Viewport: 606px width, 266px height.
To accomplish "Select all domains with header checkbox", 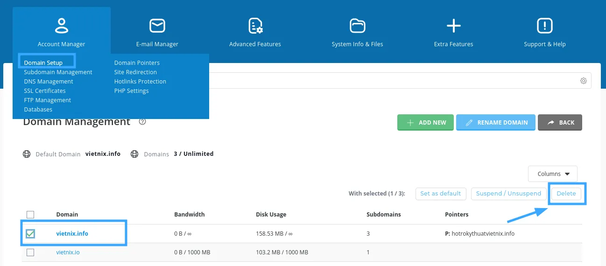I will pos(30,215).
